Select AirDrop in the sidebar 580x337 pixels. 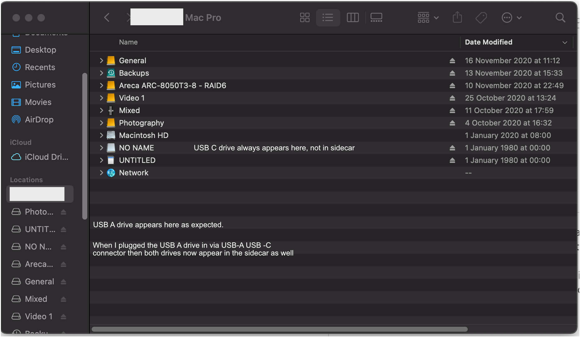[x=39, y=120]
